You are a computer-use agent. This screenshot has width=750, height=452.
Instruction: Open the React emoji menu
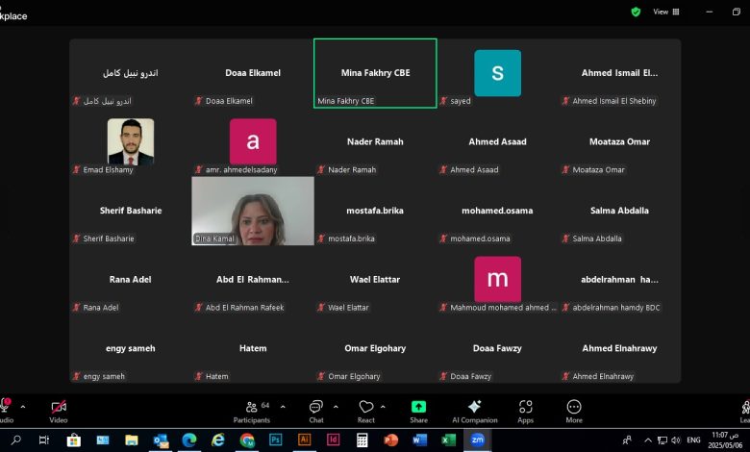point(366,412)
